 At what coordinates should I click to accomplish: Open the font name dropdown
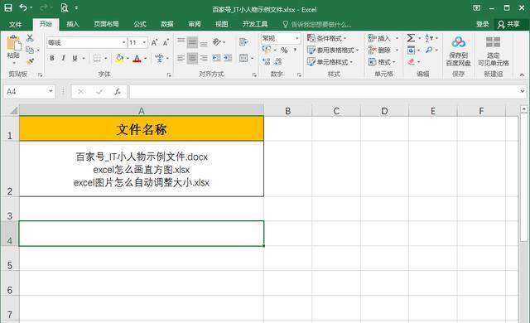tap(123, 42)
